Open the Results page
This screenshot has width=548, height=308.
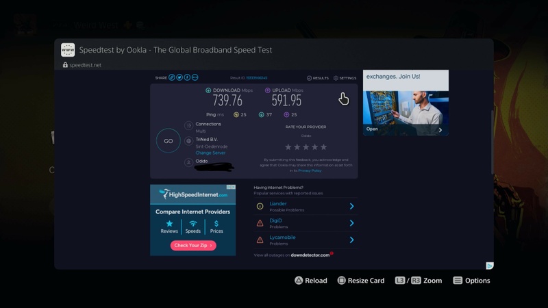click(318, 78)
